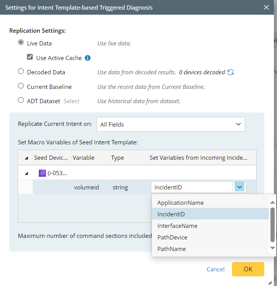
Task: Select the Decoded Data radio option
Action: [21, 71]
